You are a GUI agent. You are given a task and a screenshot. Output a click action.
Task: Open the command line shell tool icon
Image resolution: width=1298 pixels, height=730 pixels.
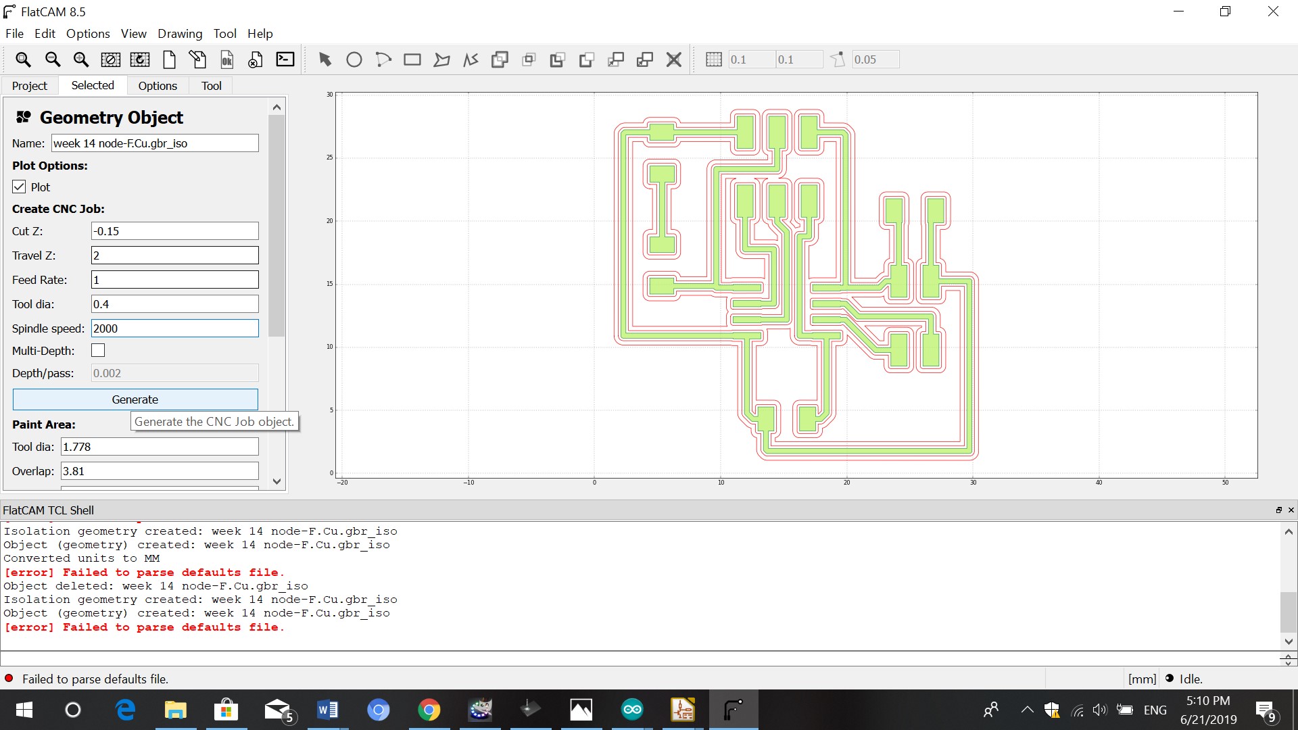coord(285,59)
